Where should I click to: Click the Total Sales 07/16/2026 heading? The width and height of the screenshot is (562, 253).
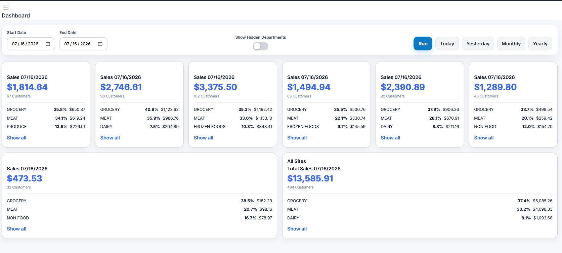[x=314, y=169]
